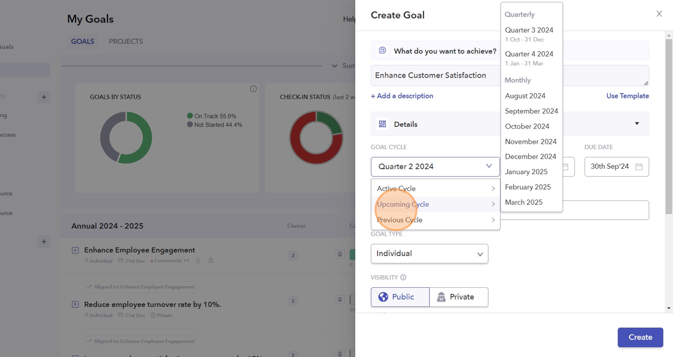Set visibility to Private

point(459,297)
